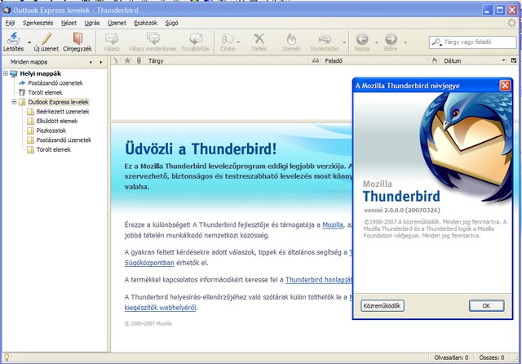Switch folder view with right arrow
This screenshot has height=364, width=522.
(101, 62)
